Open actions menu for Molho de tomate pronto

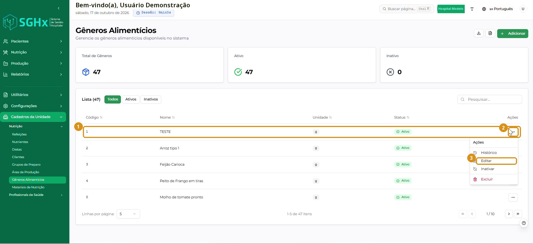click(x=513, y=197)
